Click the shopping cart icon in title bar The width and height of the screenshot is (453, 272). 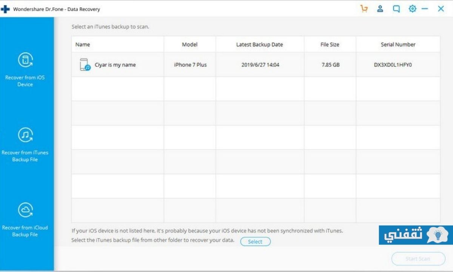[364, 9]
